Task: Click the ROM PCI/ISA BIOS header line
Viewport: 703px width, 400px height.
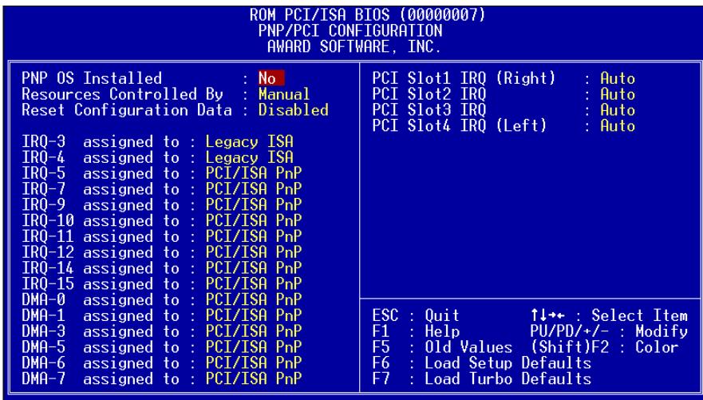Action: (x=368, y=15)
